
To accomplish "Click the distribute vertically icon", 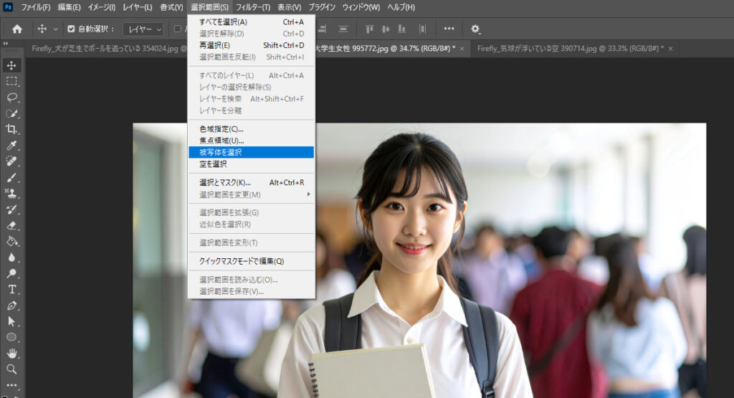I will [x=343, y=29].
